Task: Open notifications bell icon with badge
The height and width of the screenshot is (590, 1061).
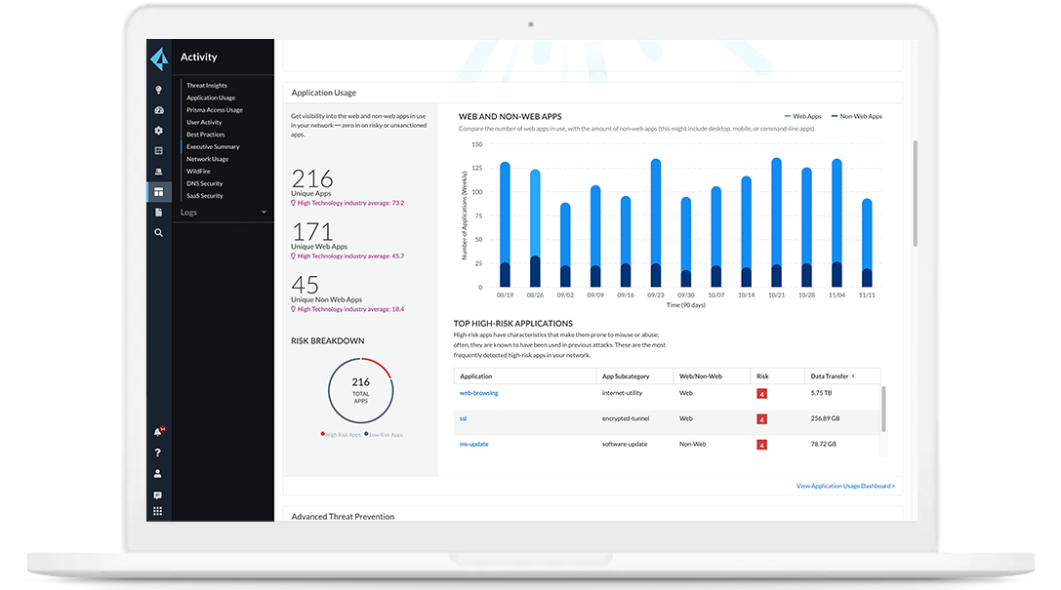Action: point(158,432)
